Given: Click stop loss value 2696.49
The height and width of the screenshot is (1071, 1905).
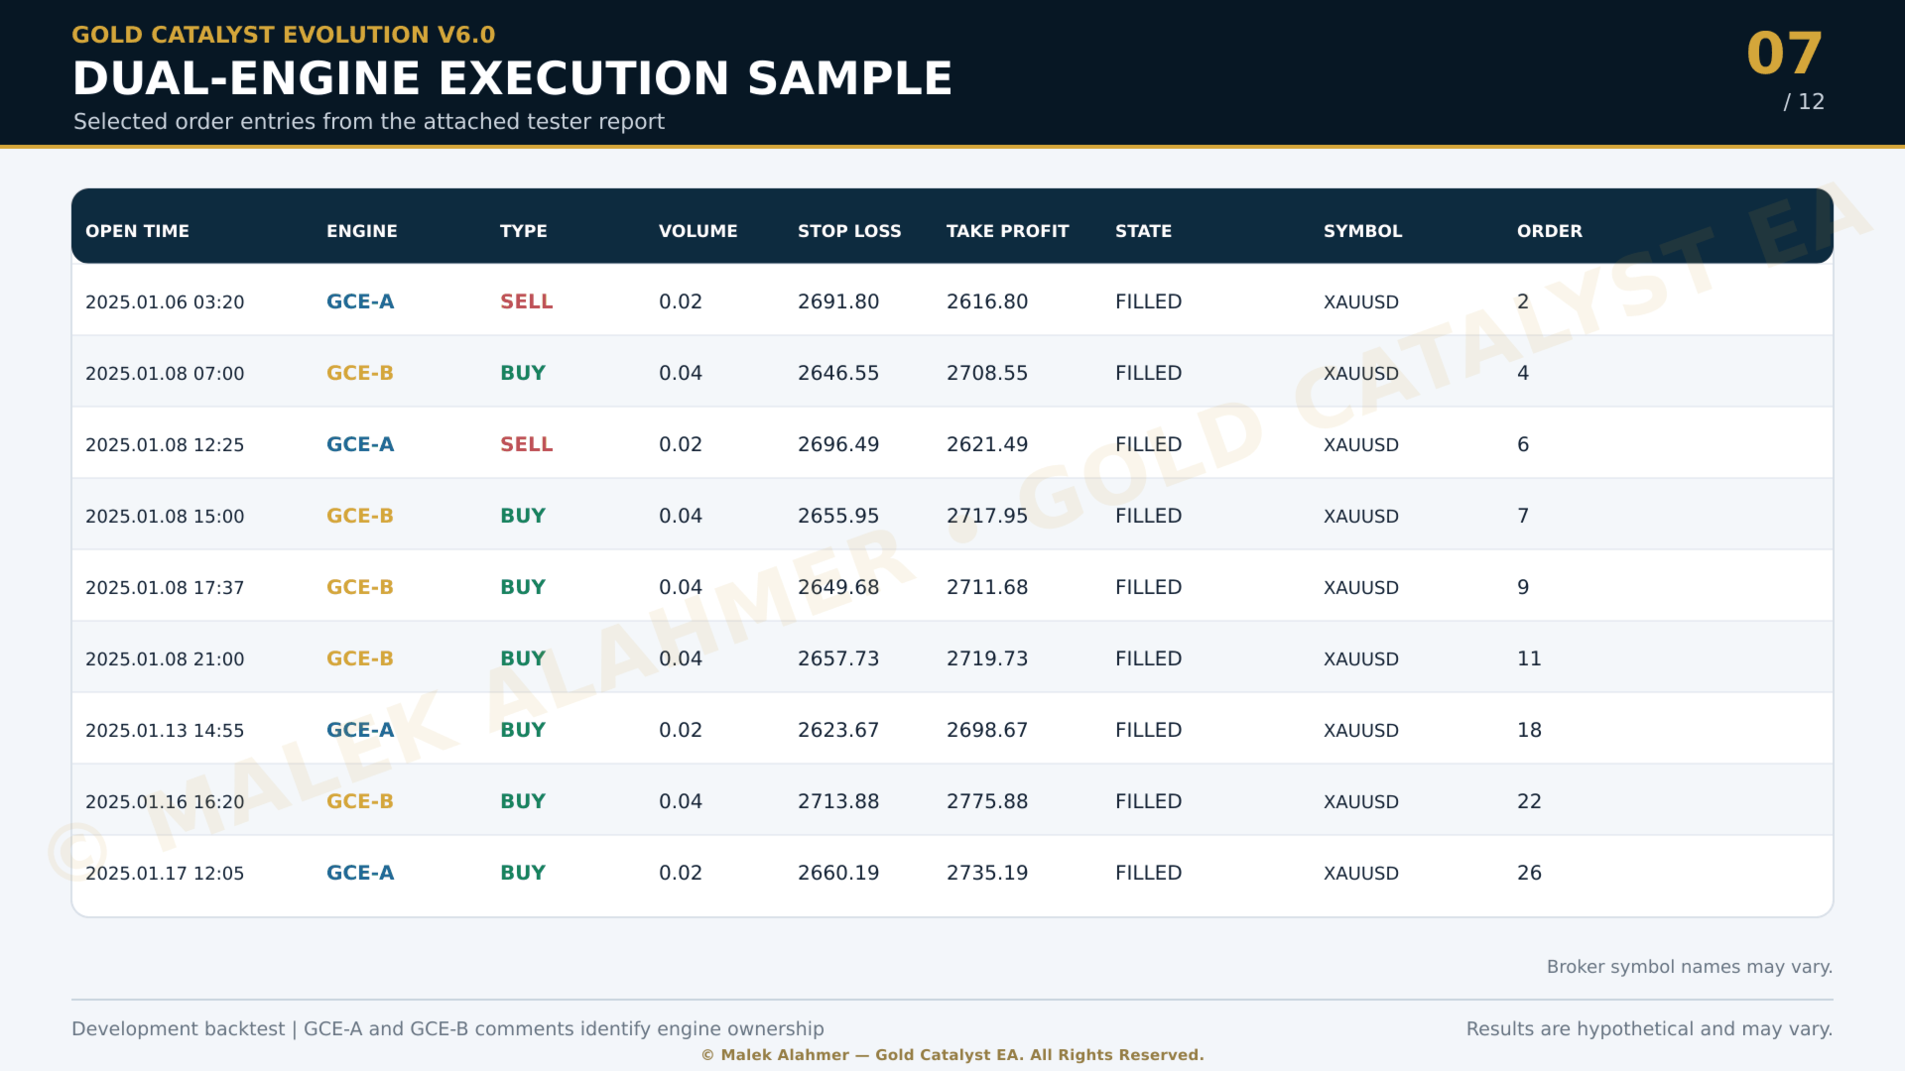Looking at the screenshot, I should pos(838,444).
